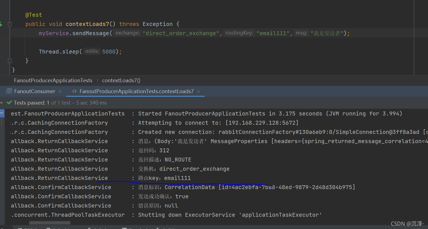Click the @Test annotation
The width and height of the screenshot is (428, 229).
tap(33, 15)
